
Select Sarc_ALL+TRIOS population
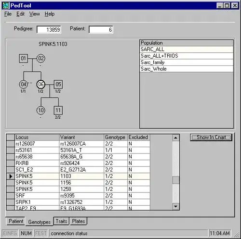pos(187,56)
